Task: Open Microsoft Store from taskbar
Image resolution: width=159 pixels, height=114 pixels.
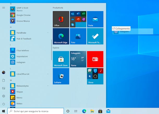Action: [x=100, y=111]
